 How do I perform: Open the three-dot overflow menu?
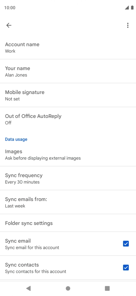(x=128, y=25)
